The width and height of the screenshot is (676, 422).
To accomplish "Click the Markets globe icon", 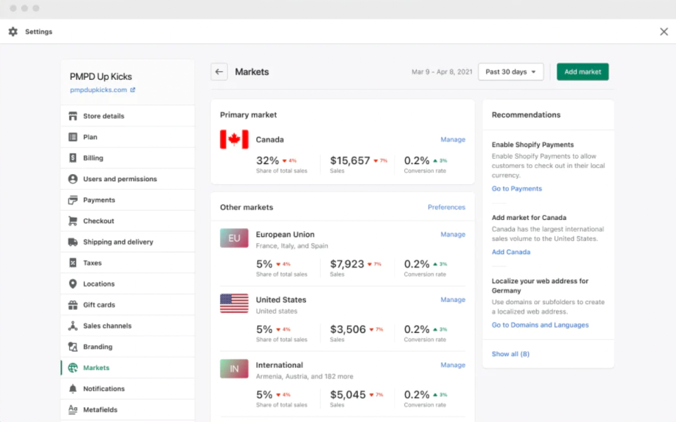I will [x=73, y=368].
